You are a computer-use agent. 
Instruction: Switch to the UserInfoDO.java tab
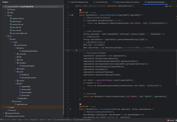coord(100,2)
